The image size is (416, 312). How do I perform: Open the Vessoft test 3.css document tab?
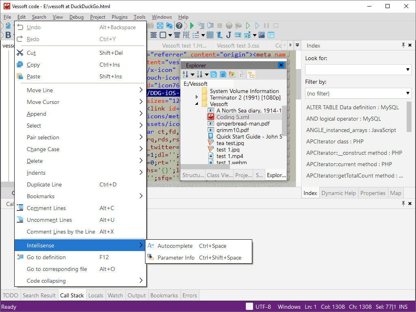(x=238, y=45)
